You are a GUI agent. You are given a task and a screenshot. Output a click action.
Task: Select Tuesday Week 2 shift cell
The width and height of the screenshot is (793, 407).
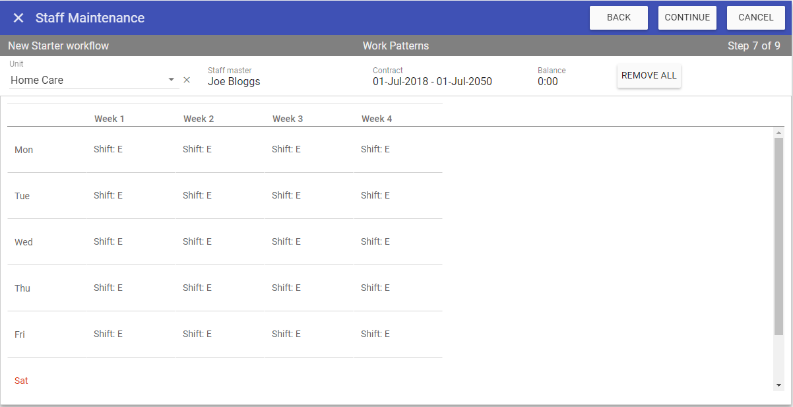pos(197,196)
